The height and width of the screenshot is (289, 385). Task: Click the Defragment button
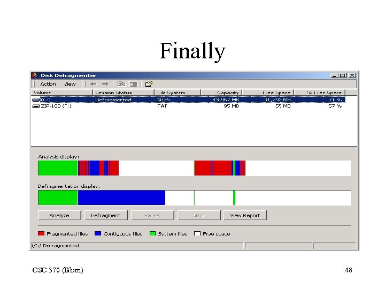[x=106, y=215]
